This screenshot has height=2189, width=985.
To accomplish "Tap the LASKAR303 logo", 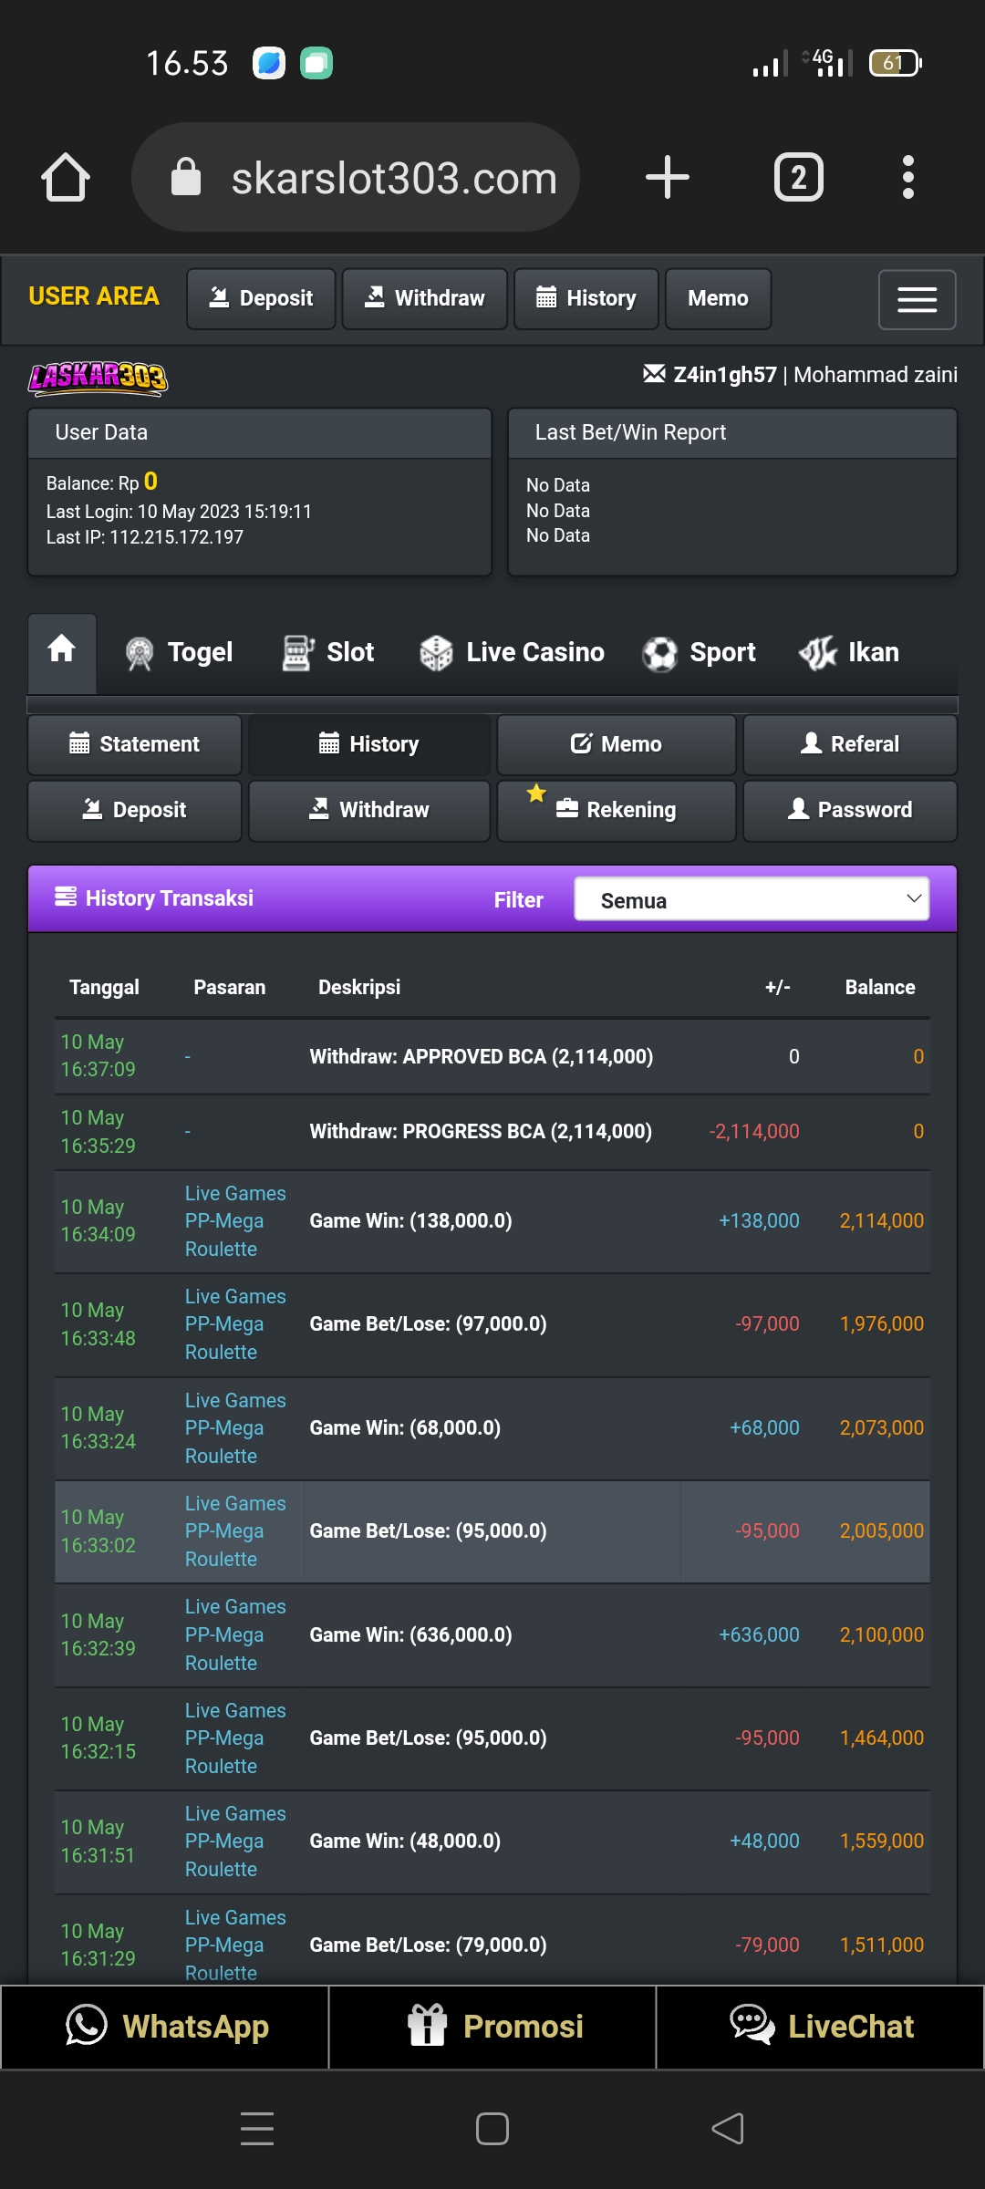I will tap(98, 377).
